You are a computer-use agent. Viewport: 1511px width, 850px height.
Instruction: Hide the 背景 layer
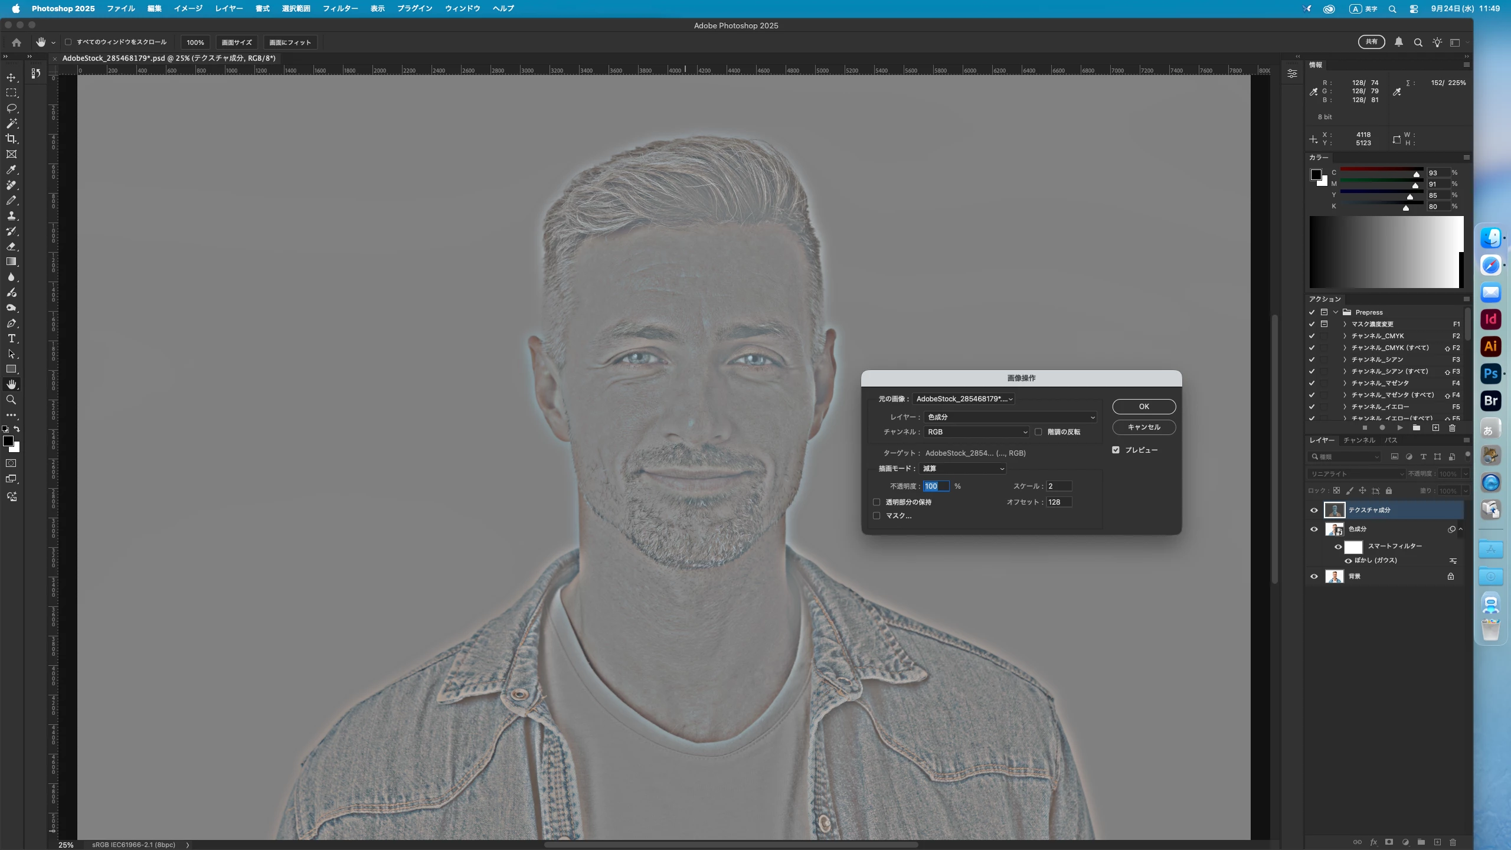[x=1314, y=577]
